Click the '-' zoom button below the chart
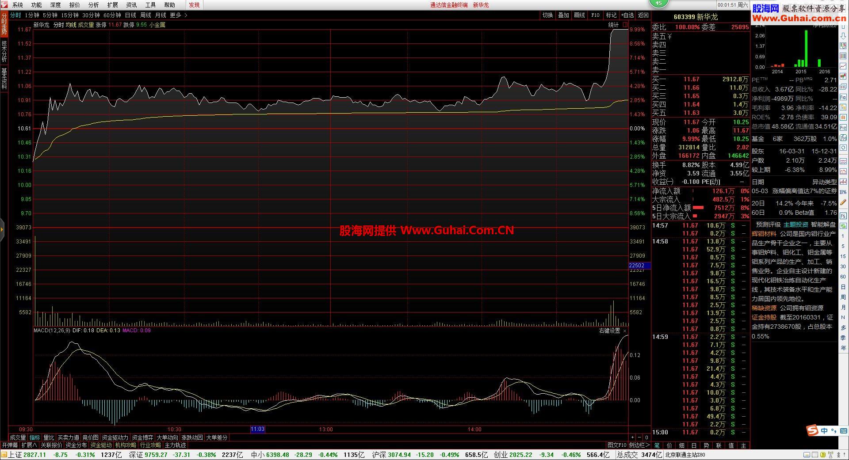The width and height of the screenshot is (849, 460). click(x=639, y=437)
